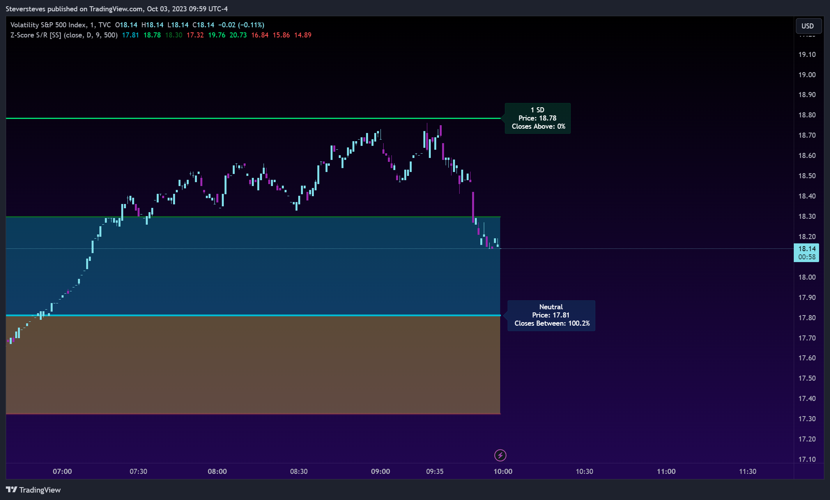Click indicator value 14.89 in legend
Image resolution: width=830 pixels, height=500 pixels.
coord(303,35)
